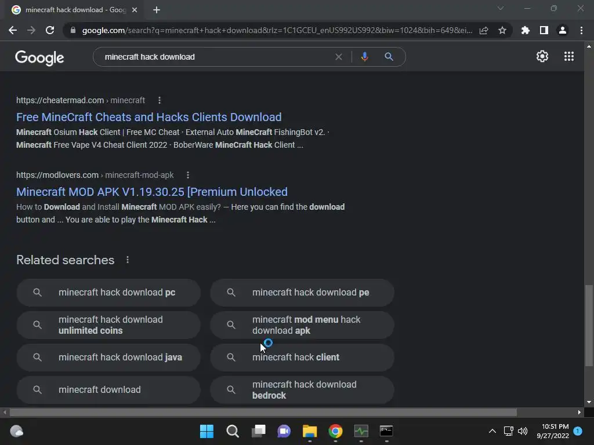This screenshot has width=594, height=445.
Task: Open Free MineCraft Cheats and Hacks link
Action: 149,117
